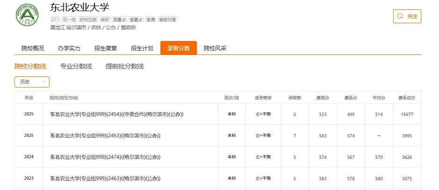The height and width of the screenshot is (190, 439).
Task: Open the 招生简章 tab
Action: [106, 48]
